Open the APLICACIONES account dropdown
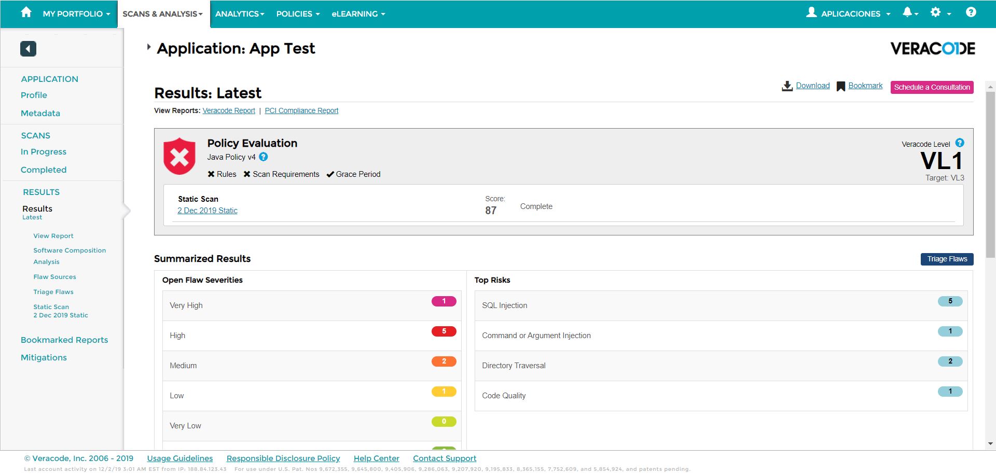 [x=855, y=14]
